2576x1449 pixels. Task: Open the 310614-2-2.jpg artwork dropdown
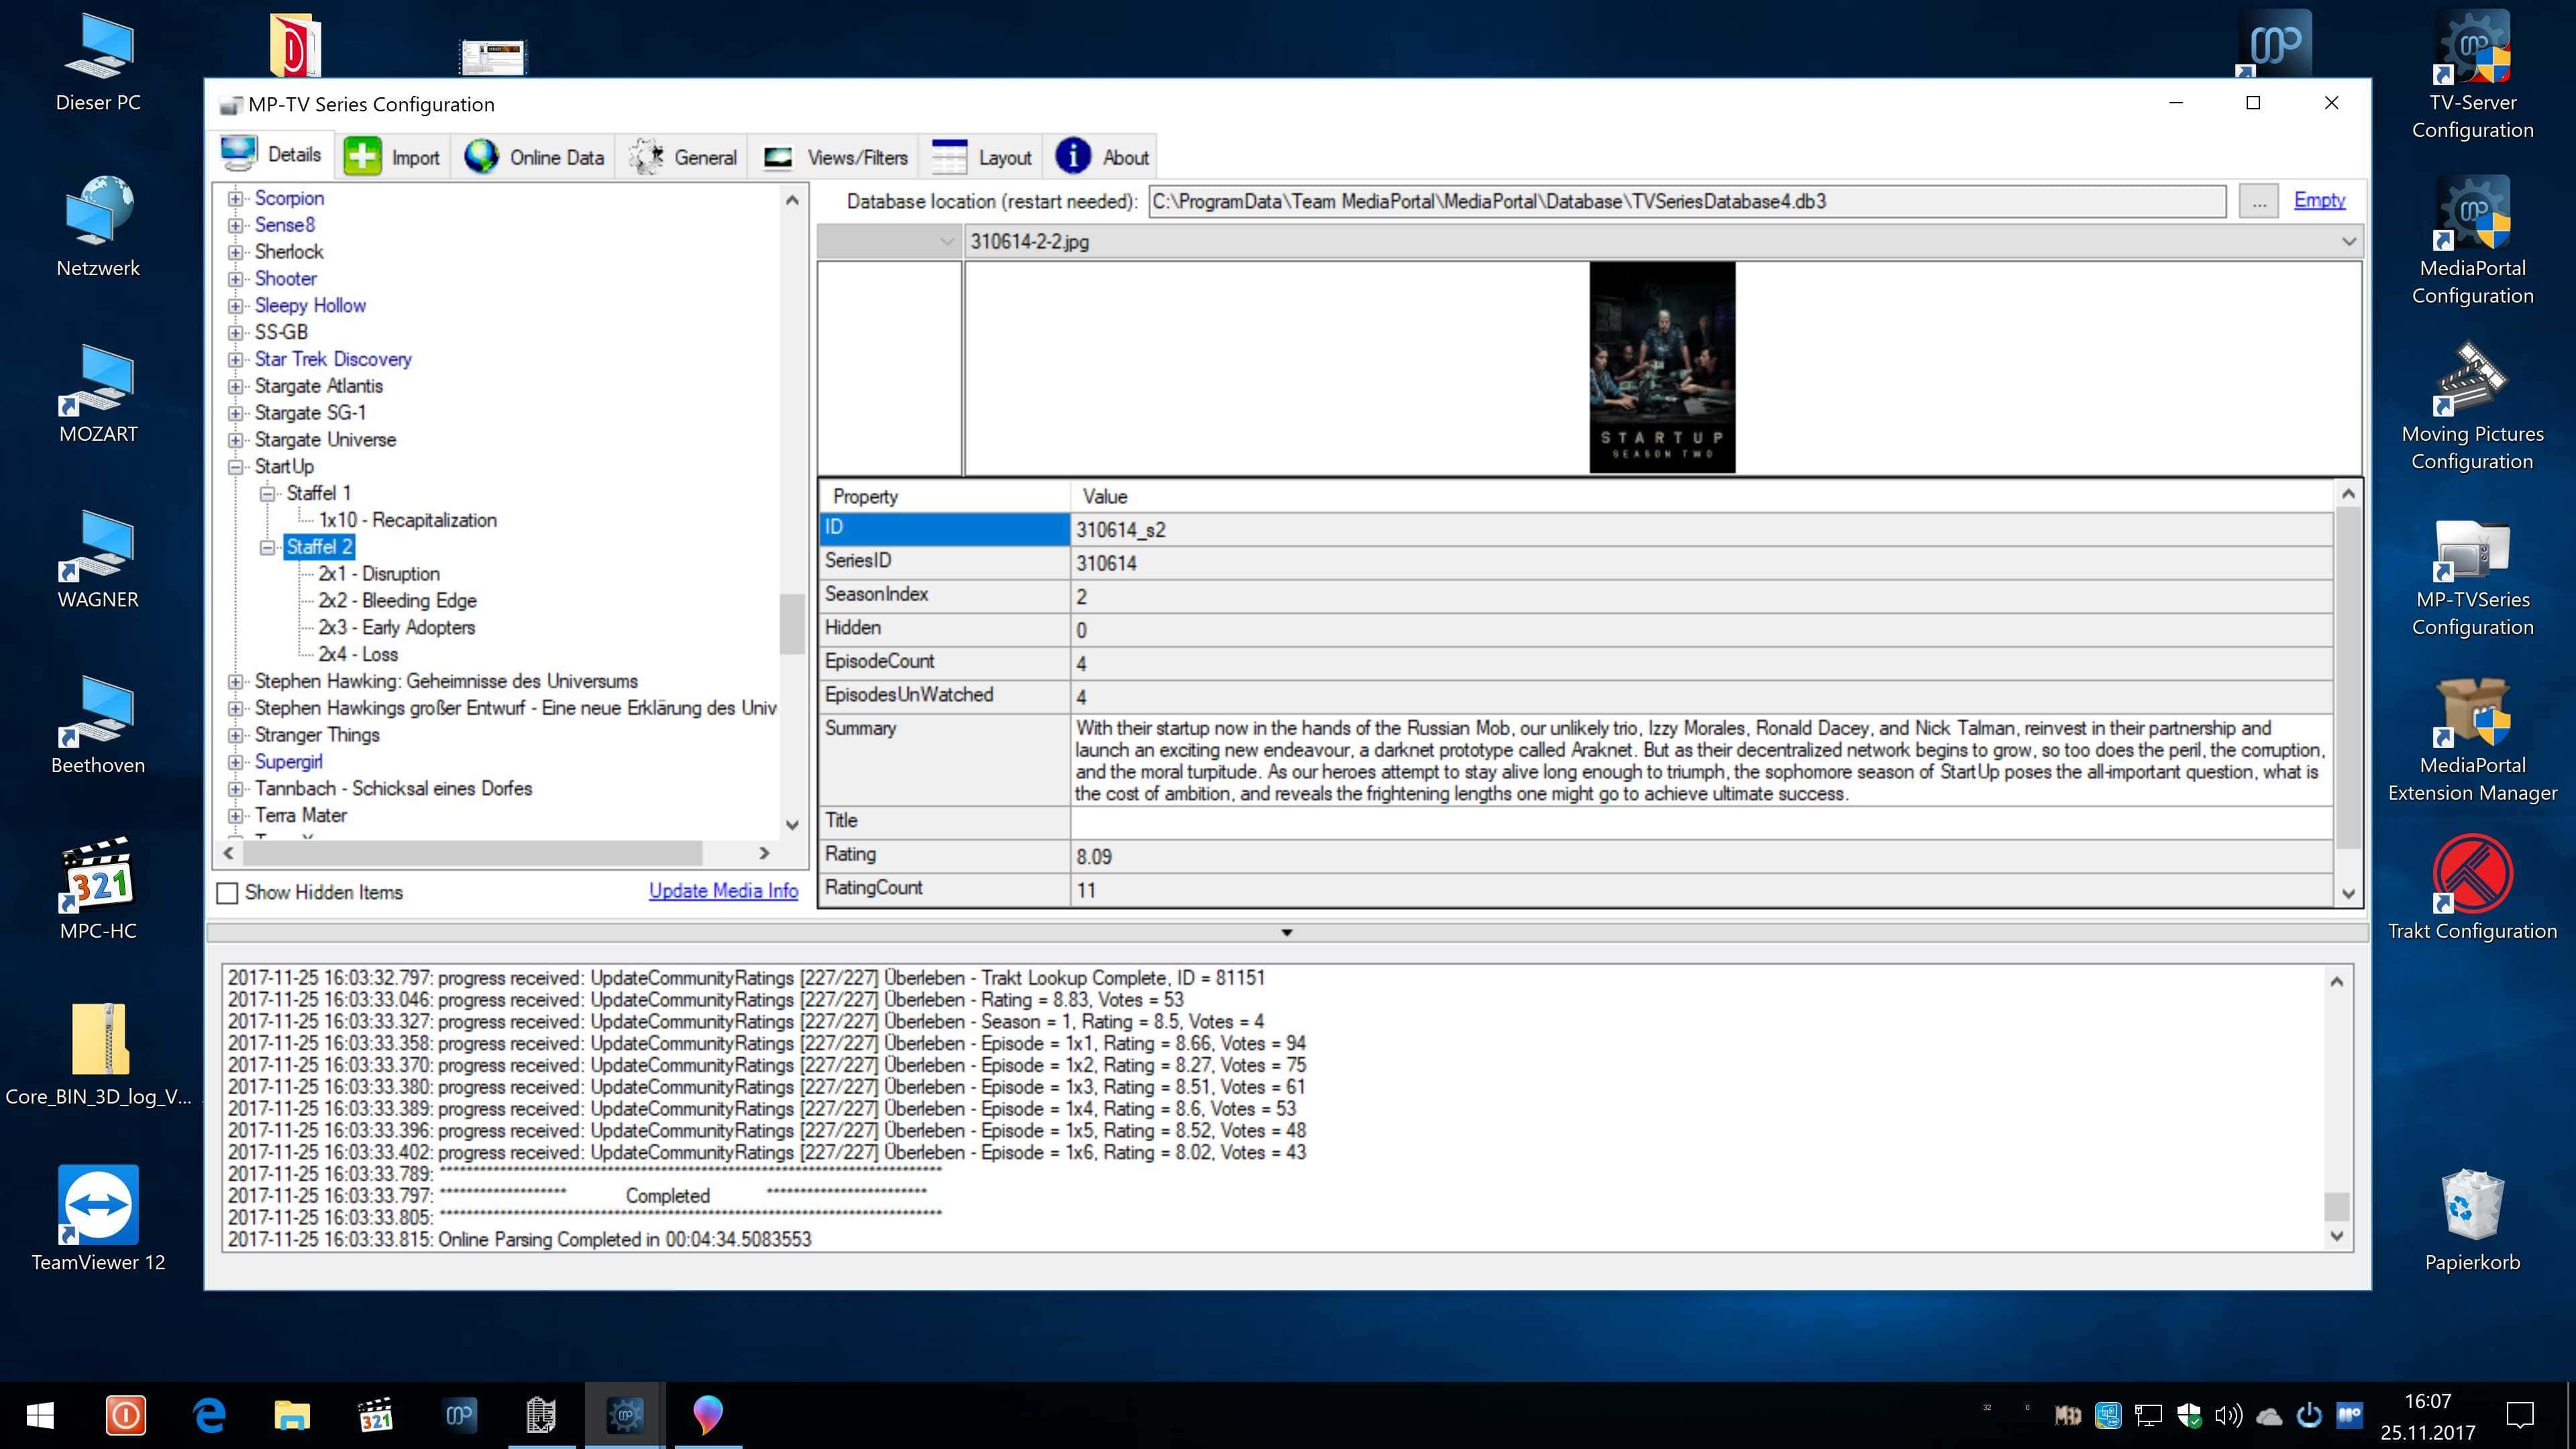click(2348, 241)
